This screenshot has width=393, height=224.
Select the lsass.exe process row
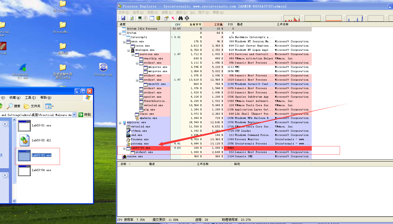pyautogui.click(x=214, y=114)
